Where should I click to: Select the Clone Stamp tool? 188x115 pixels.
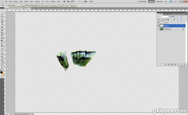click(2, 33)
